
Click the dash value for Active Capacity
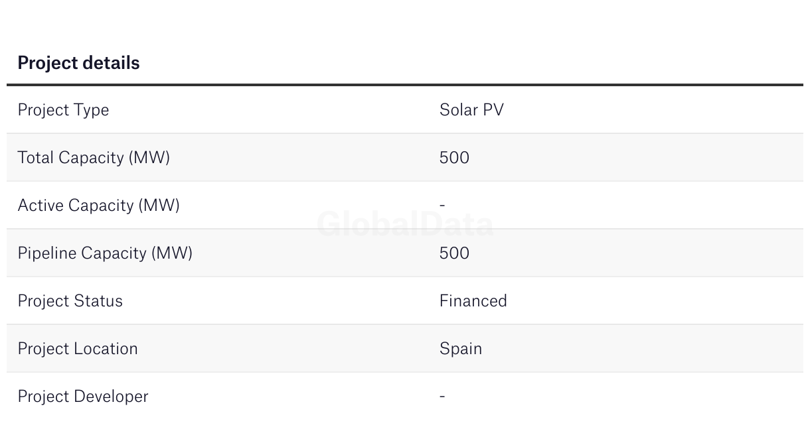coord(442,206)
